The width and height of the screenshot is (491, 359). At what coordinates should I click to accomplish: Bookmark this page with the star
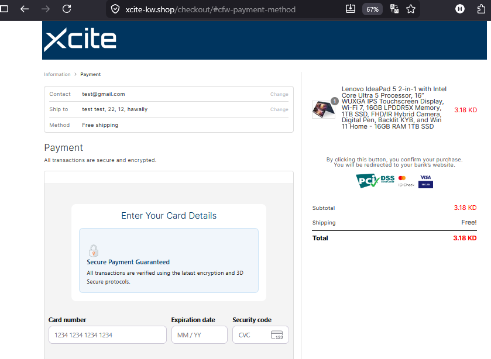coord(411,9)
